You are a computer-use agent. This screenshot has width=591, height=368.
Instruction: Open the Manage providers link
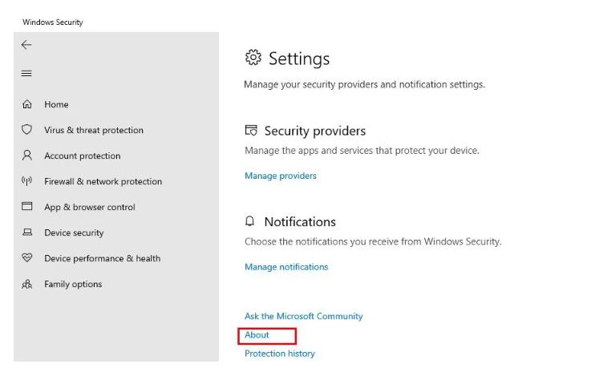(281, 176)
